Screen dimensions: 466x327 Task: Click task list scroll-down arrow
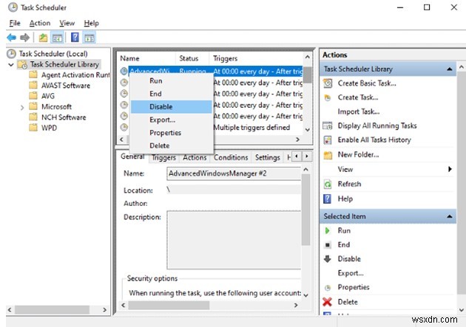(x=307, y=130)
